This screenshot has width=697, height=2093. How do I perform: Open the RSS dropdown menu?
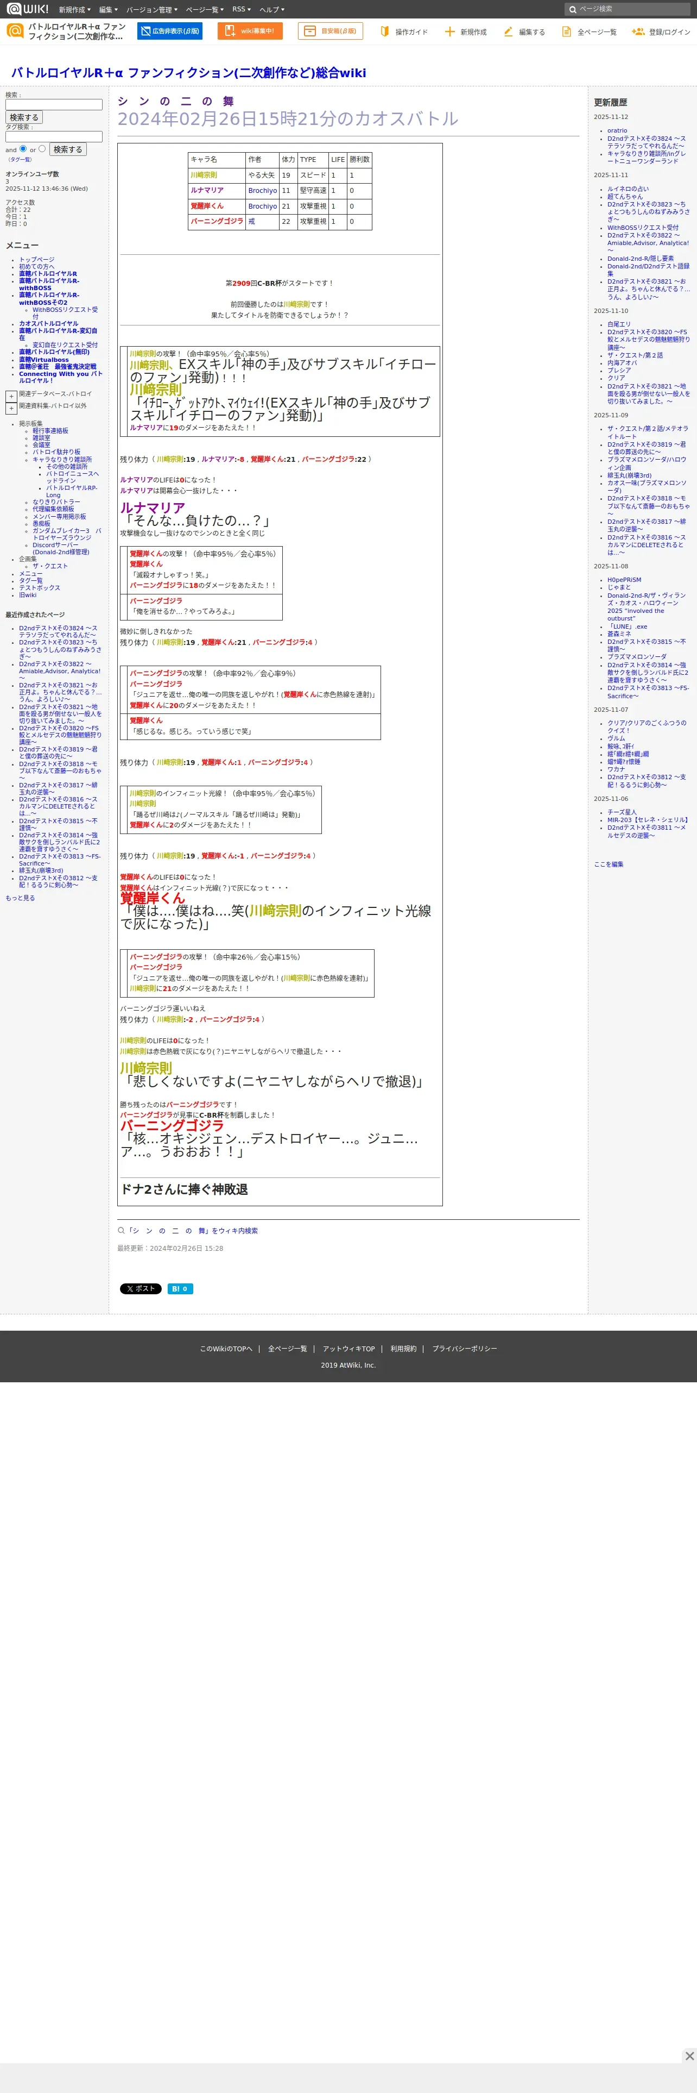[241, 10]
